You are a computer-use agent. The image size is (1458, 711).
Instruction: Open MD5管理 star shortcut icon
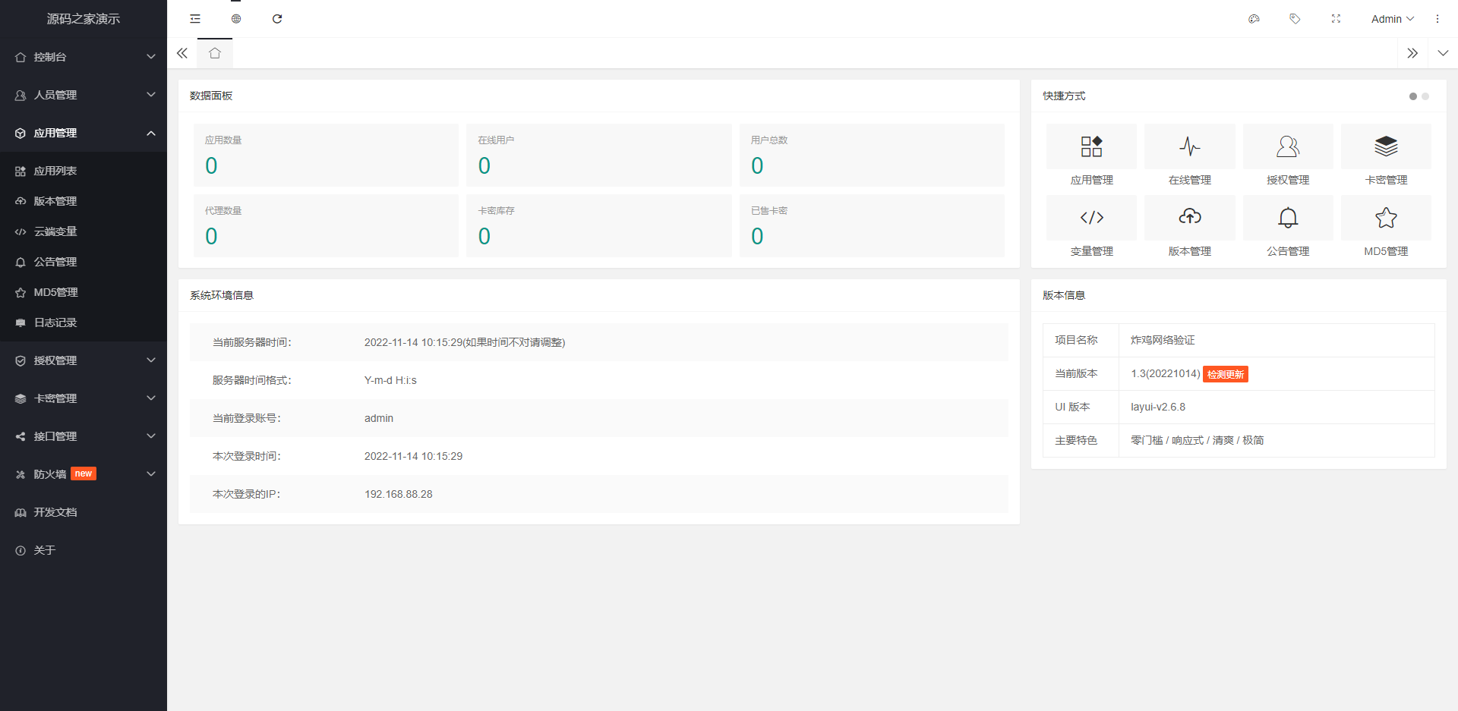(x=1386, y=218)
